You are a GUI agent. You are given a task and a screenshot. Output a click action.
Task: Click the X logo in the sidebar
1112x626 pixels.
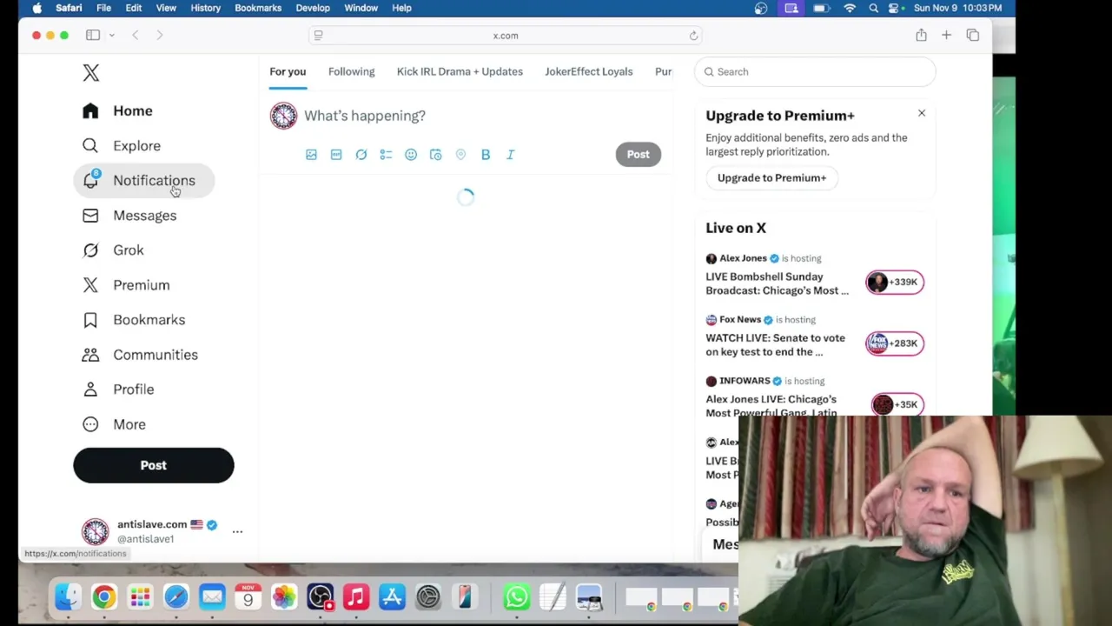click(x=91, y=73)
